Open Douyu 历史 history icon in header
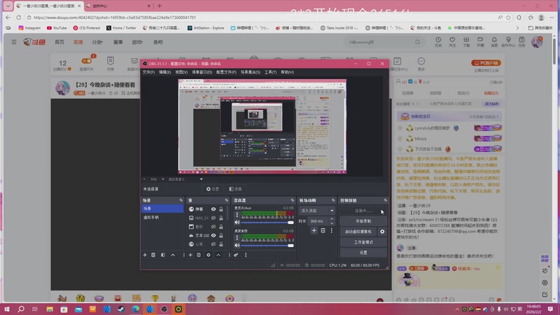Image resolution: width=560 pixels, height=315 pixels. coord(438,42)
